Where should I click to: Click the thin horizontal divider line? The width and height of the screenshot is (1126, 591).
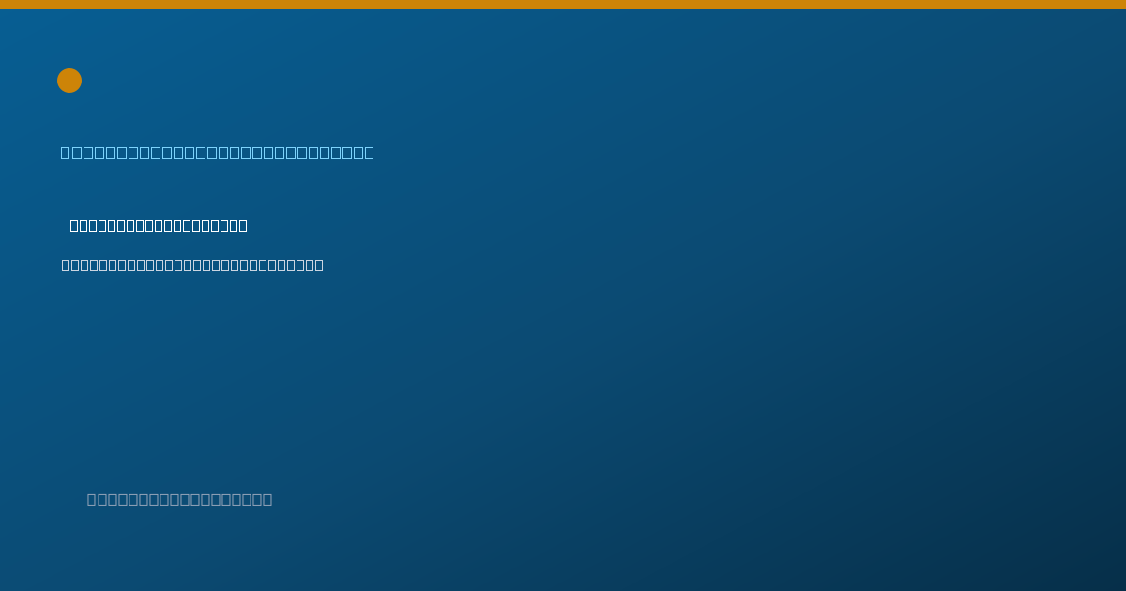pyautogui.click(x=563, y=447)
